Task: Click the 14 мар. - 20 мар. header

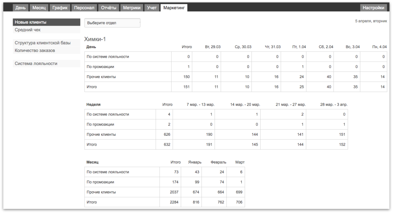Action: pyautogui.click(x=245, y=104)
